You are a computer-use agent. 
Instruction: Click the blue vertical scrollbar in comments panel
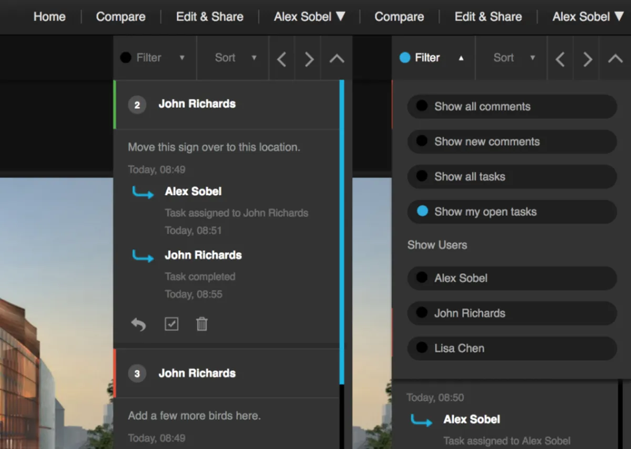point(342,231)
